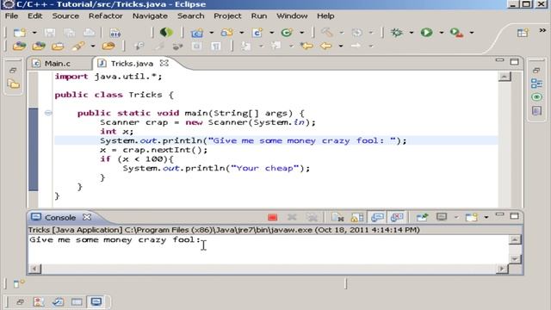551x310 pixels.
Task: Click the green New Class icon
Action: pyautogui.click(x=287, y=33)
